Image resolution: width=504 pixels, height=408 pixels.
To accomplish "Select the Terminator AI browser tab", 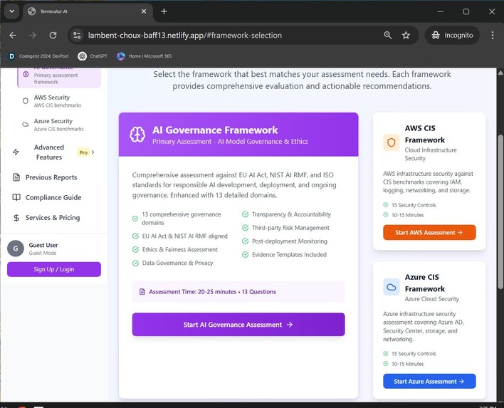I will [87, 11].
